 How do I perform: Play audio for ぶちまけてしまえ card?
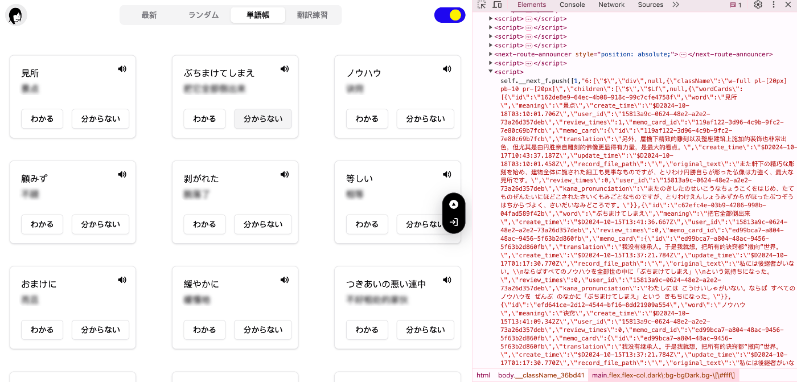[285, 69]
